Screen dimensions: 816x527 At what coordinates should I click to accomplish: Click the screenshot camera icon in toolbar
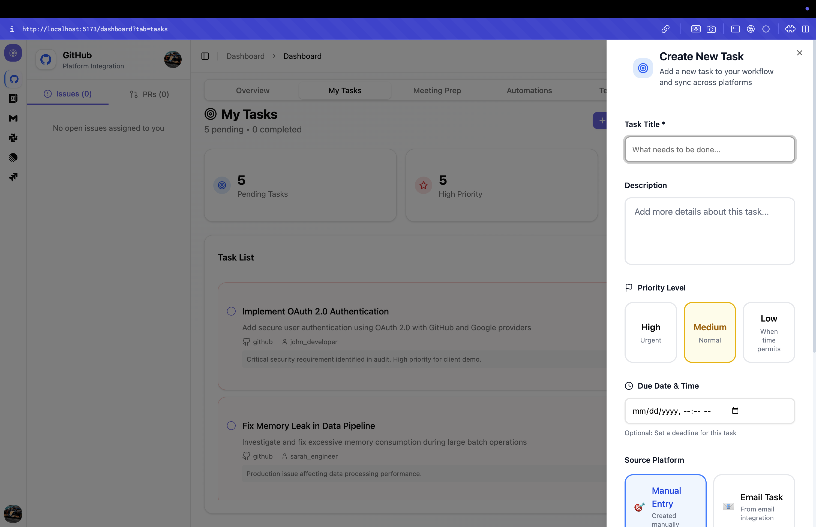[x=711, y=29]
